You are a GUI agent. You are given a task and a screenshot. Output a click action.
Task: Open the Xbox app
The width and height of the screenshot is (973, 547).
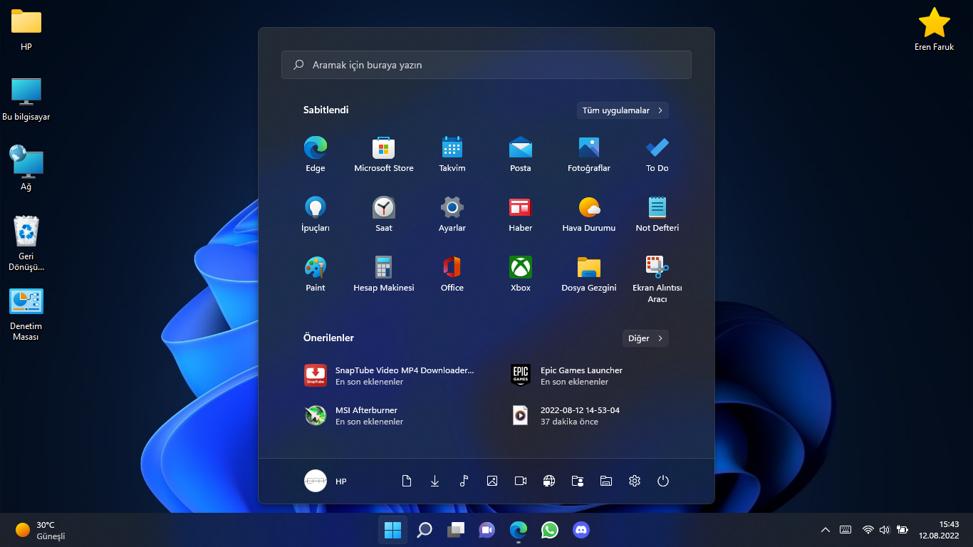tap(521, 274)
